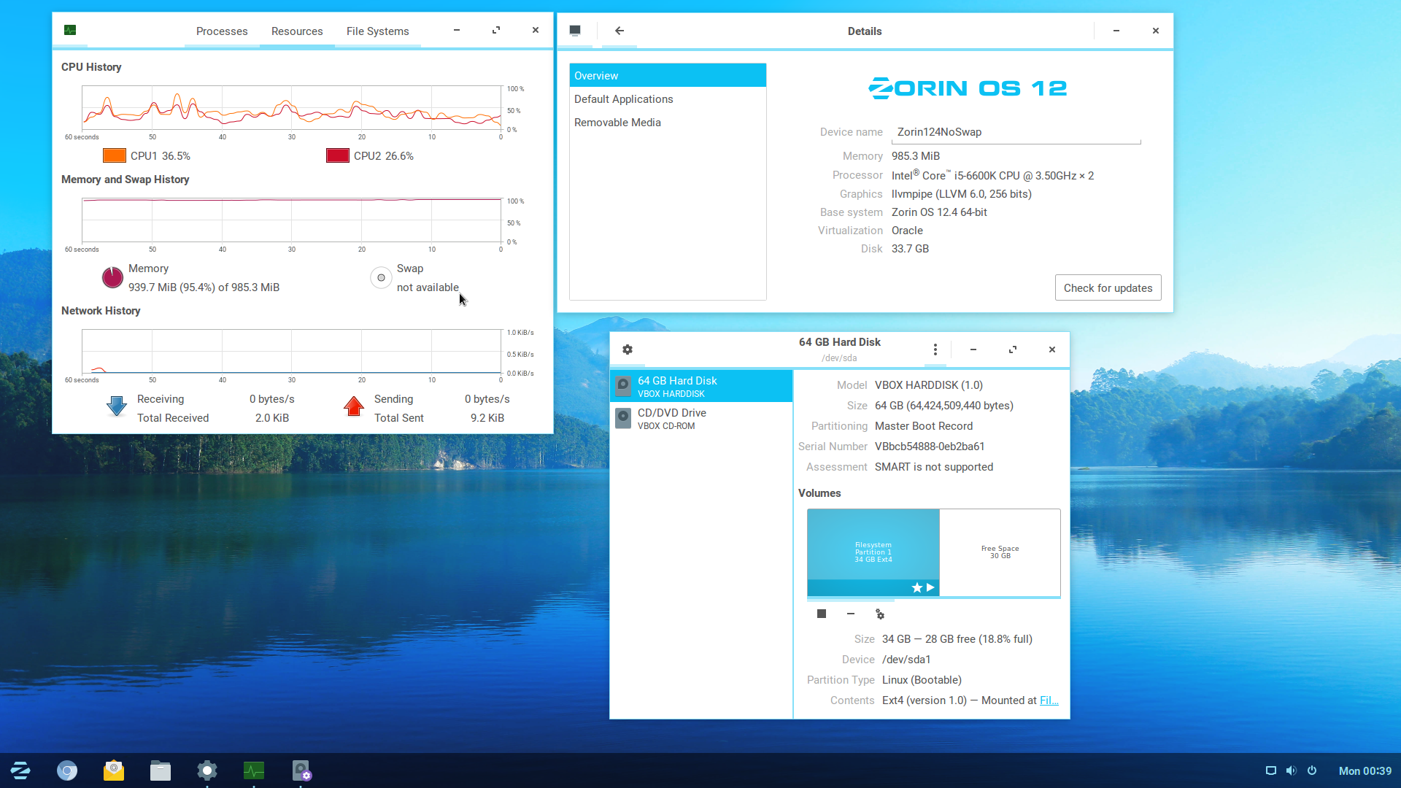Click the 'Zorin OS 12.4 64-bit' value
This screenshot has height=788, width=1401.
939,212
